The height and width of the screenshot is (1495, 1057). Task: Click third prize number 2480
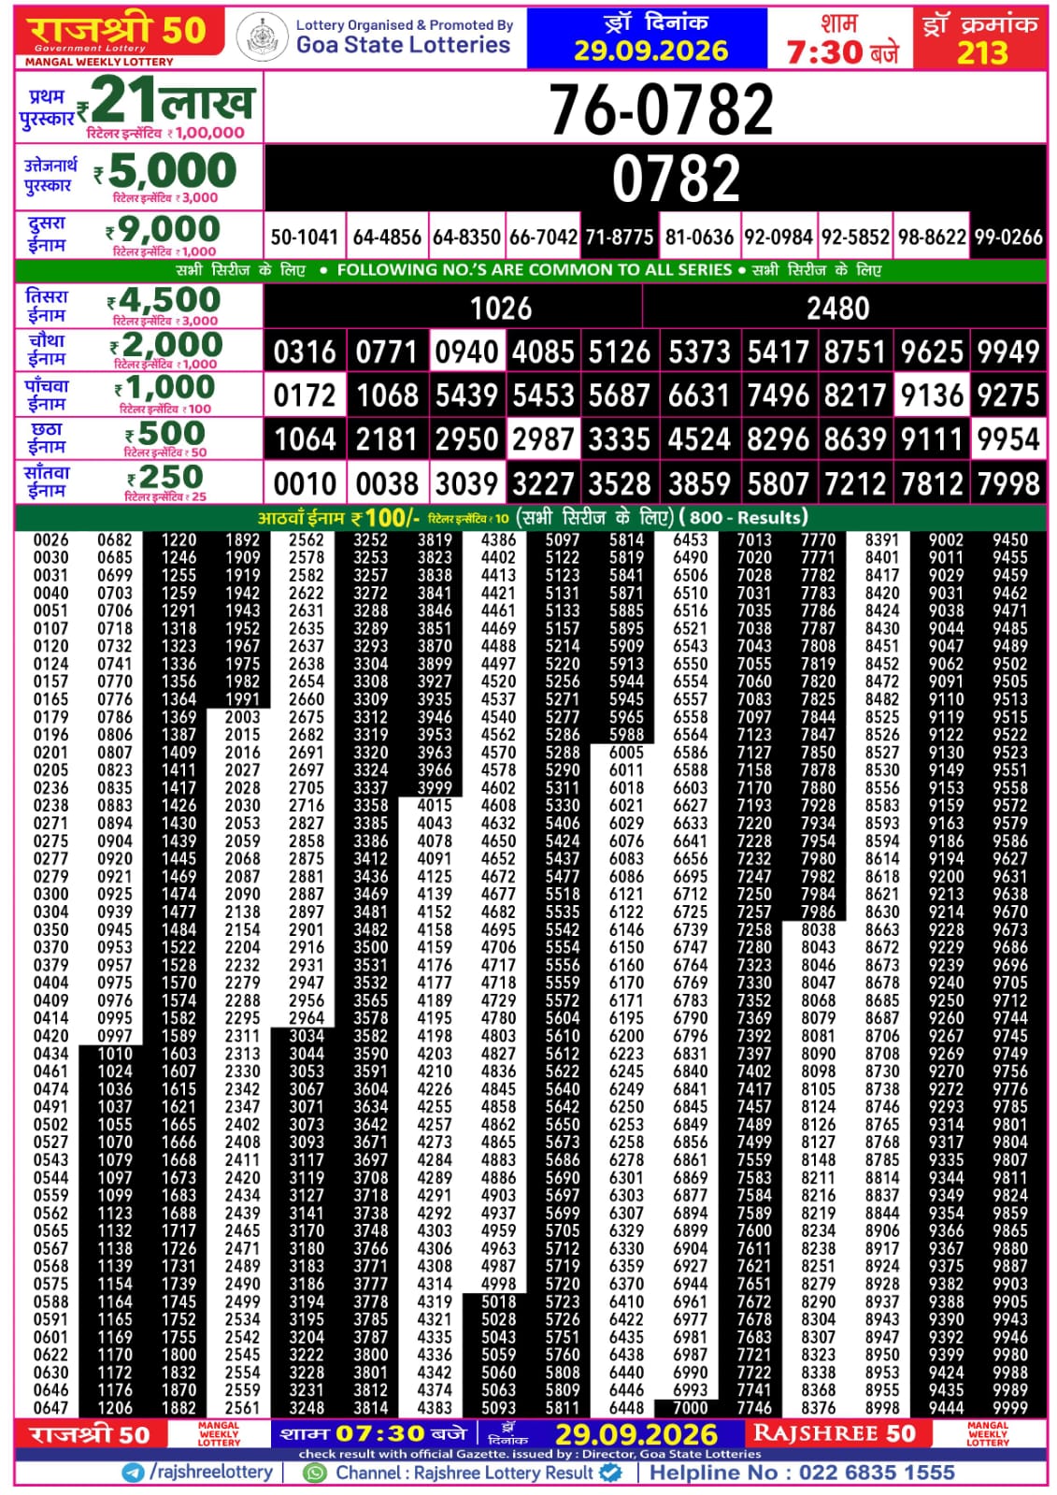pos(838,308)
